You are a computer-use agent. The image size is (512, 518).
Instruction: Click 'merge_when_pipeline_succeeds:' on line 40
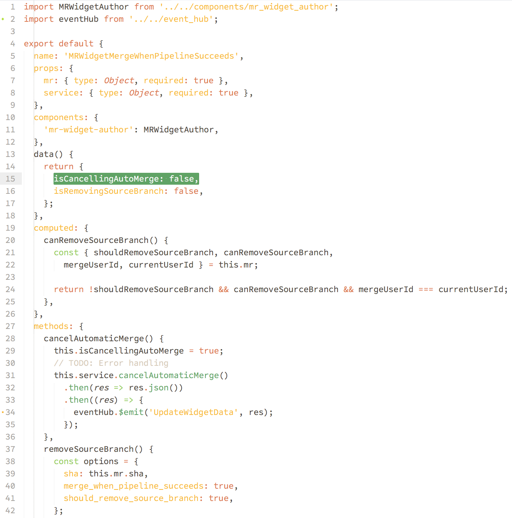pos(136,486)
